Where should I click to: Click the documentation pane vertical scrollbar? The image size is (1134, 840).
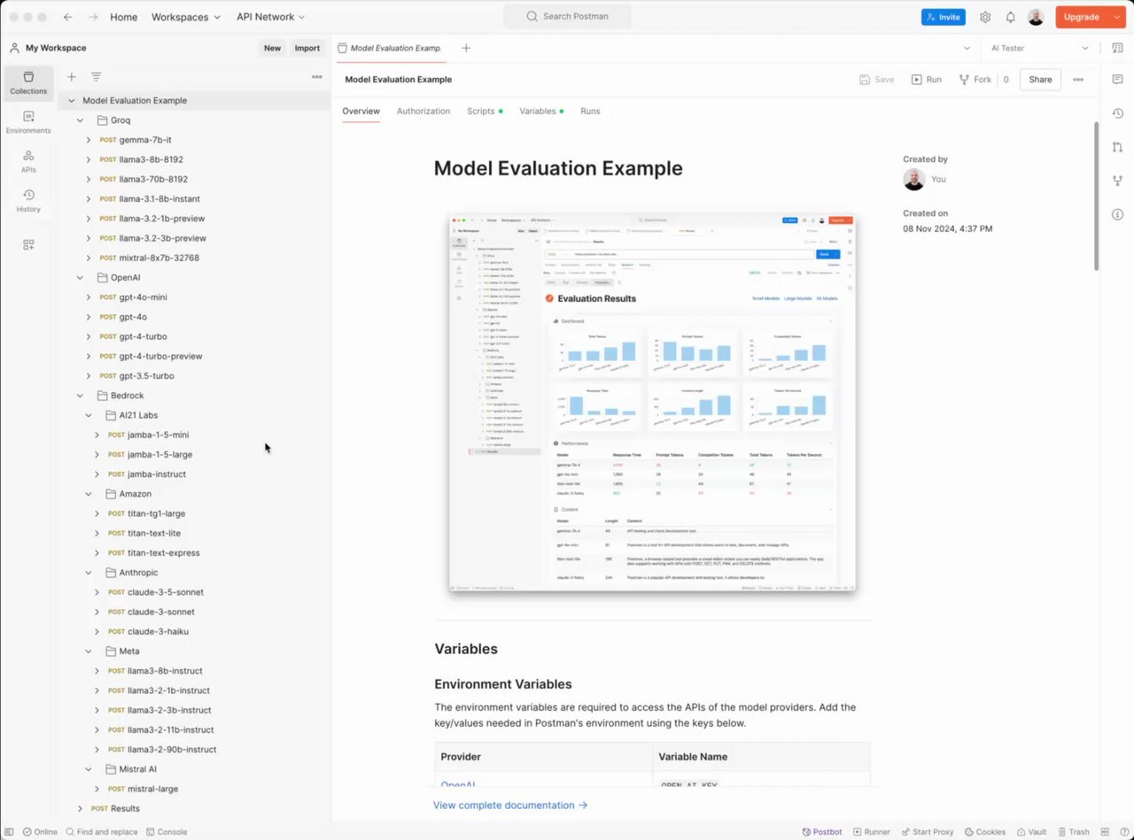click(1096, 195)
